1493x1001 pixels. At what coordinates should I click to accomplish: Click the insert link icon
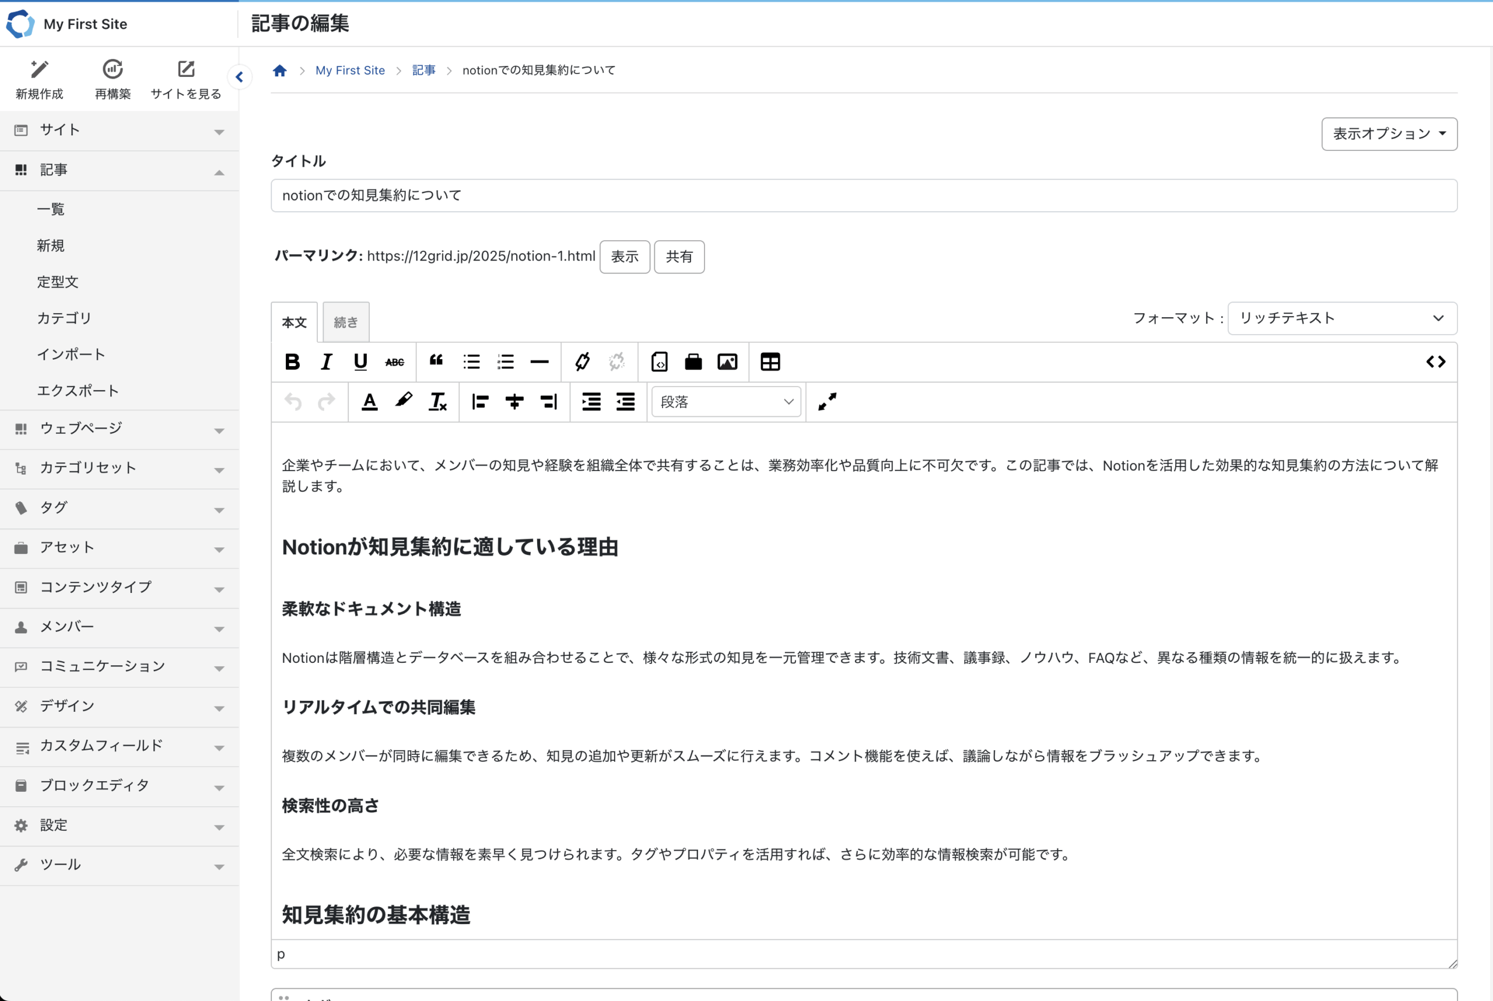click(582, 362)
